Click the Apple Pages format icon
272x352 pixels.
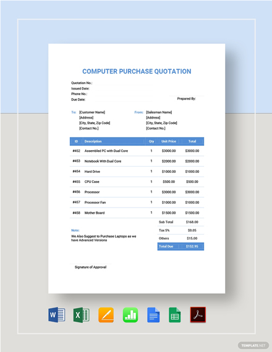(106, 315)
